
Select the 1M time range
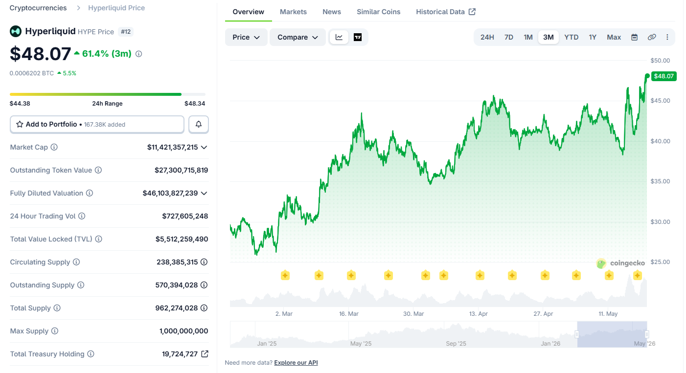coord(528,37)
